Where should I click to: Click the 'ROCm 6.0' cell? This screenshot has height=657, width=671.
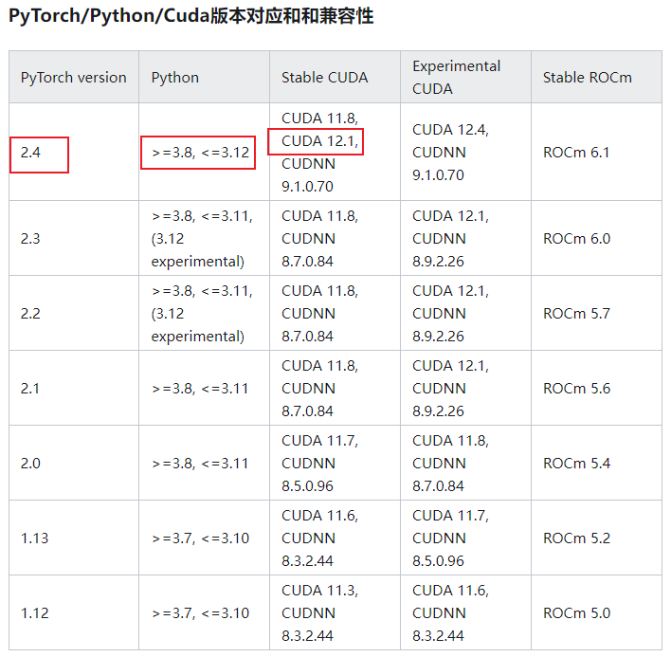coord(596,238)
